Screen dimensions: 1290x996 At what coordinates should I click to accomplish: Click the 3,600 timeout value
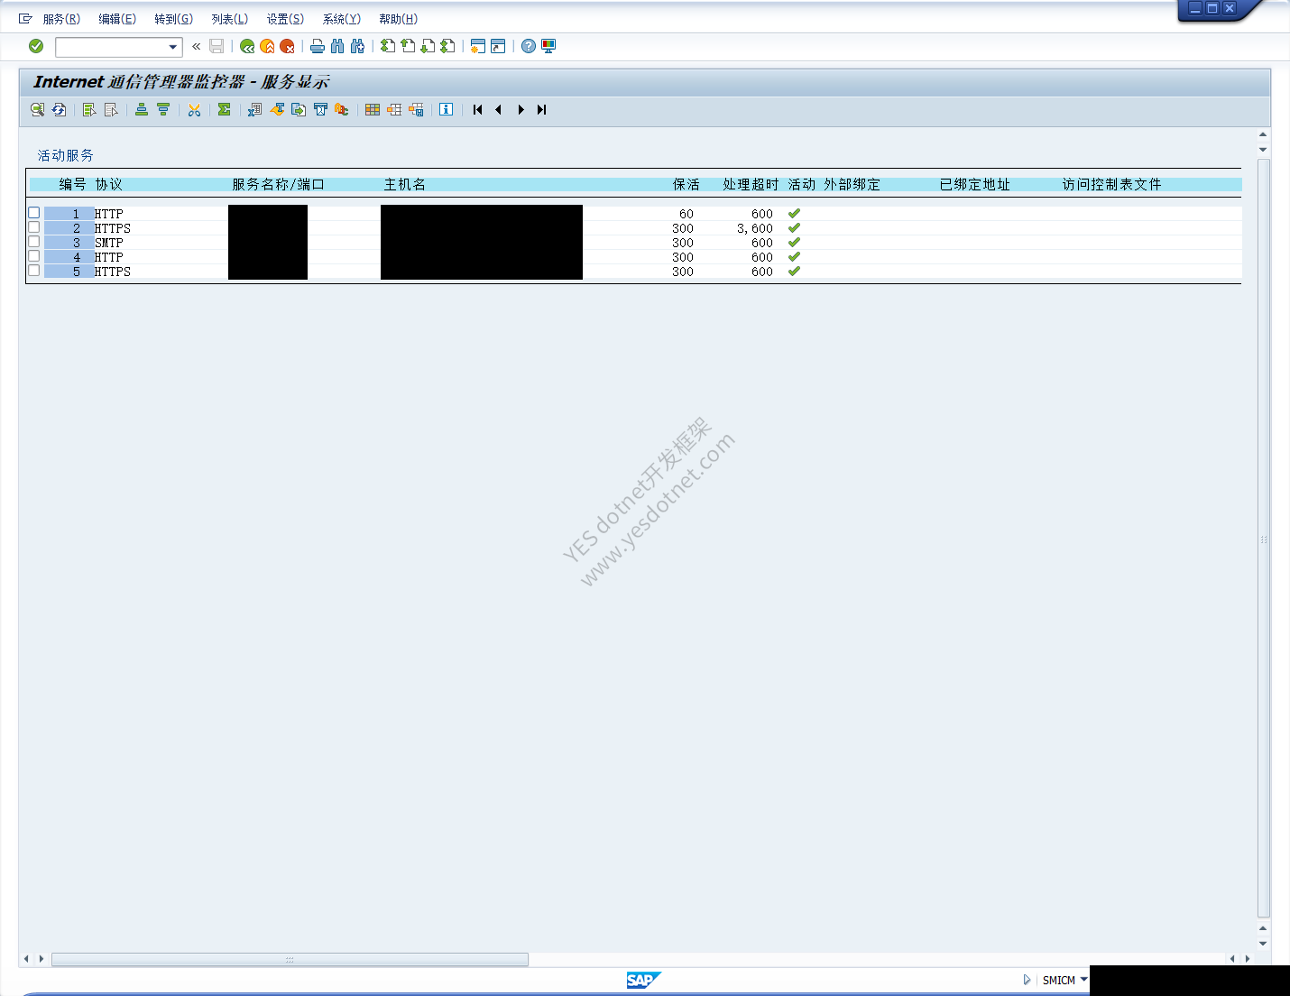click(x=755, y=228)
